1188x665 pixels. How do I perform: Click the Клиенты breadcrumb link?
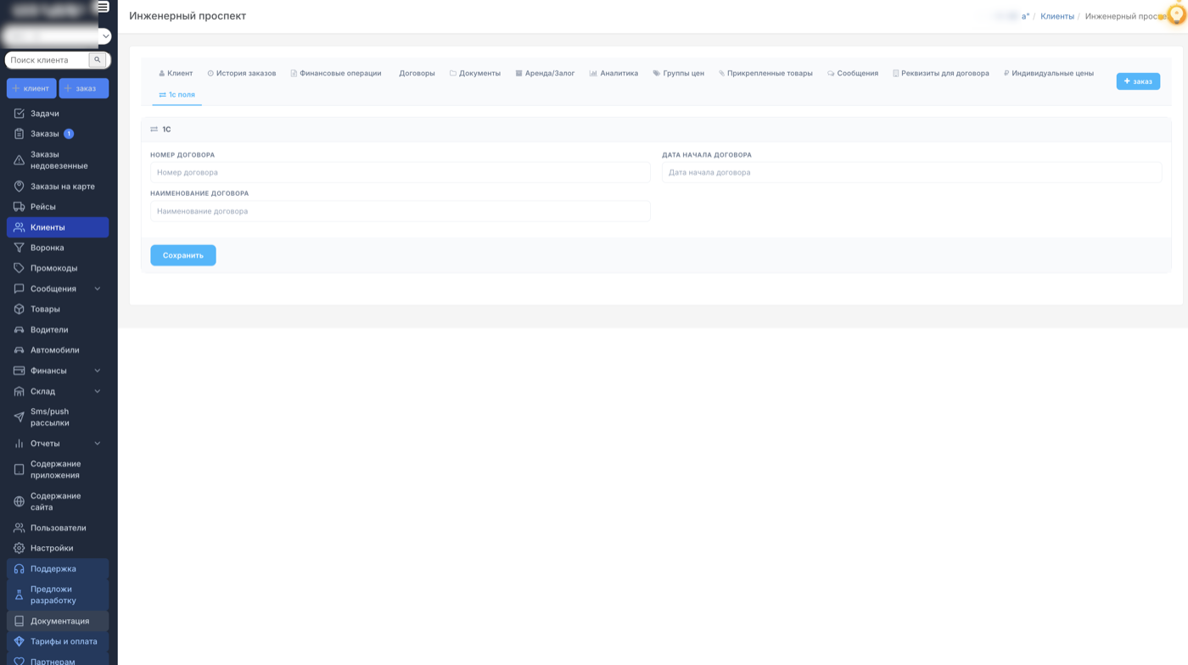(1056, 16)
